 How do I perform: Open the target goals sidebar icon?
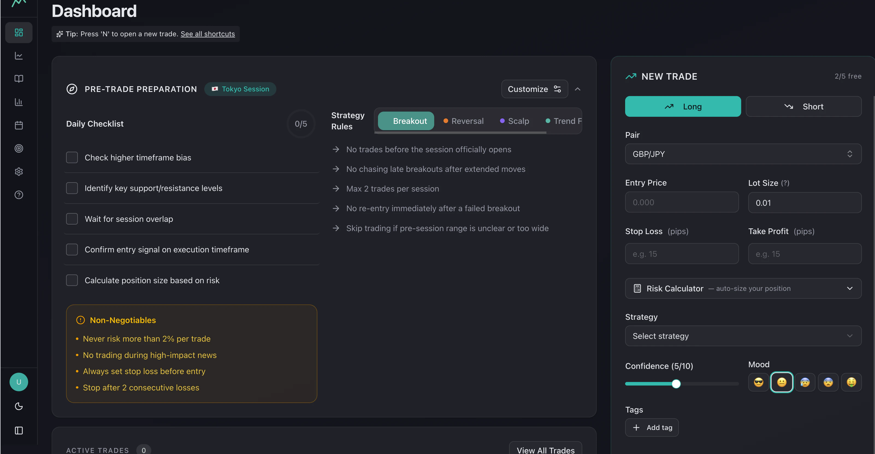tap(19, 148)
